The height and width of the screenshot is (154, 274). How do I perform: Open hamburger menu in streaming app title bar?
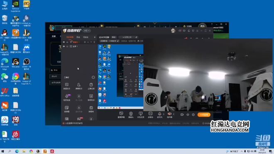point(197,31)
